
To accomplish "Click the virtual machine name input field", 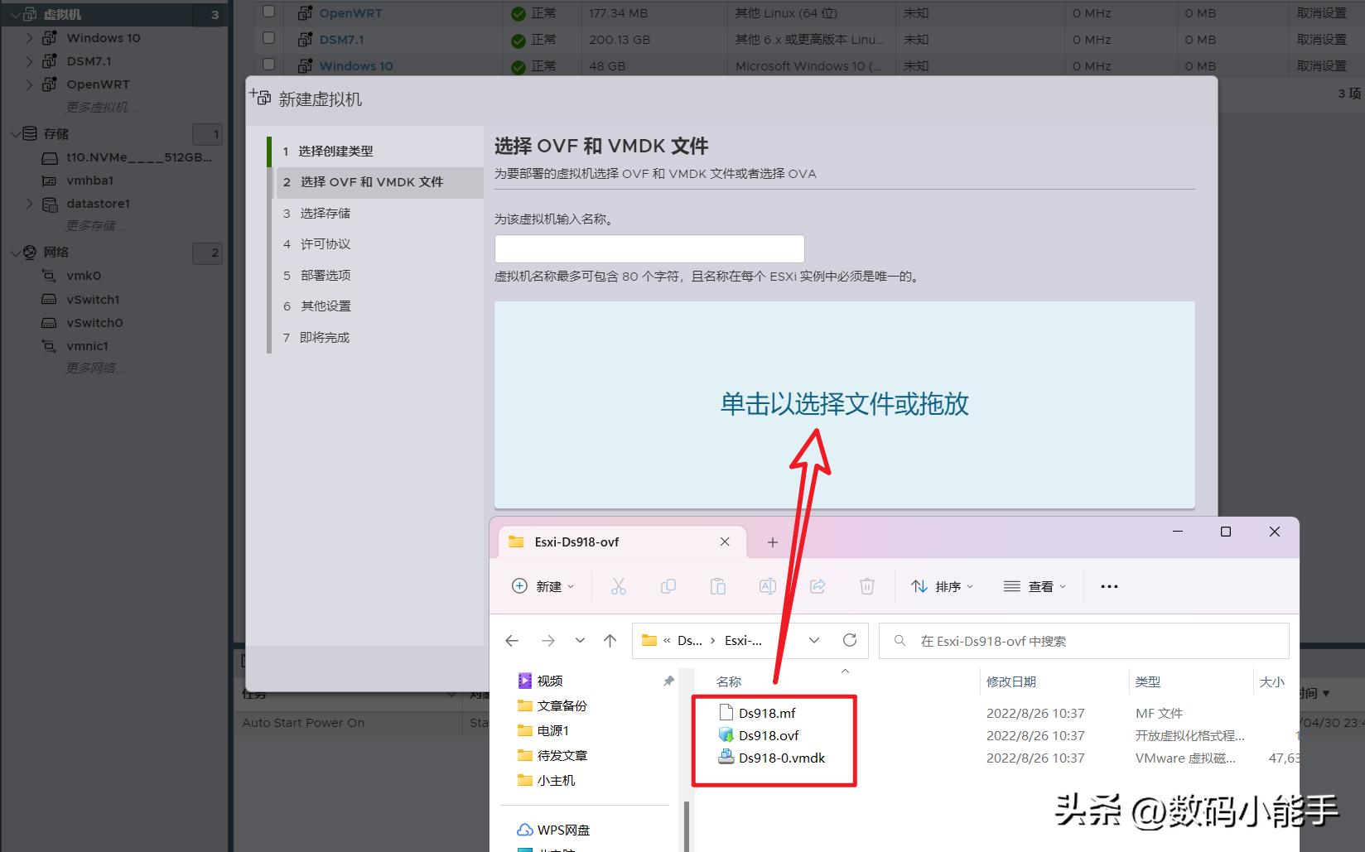I will click(x=649, y=248).
